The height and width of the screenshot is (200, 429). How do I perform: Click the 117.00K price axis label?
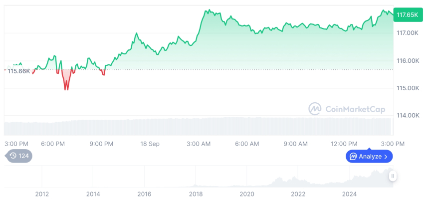pyautogui.click(x=407, y=33)
